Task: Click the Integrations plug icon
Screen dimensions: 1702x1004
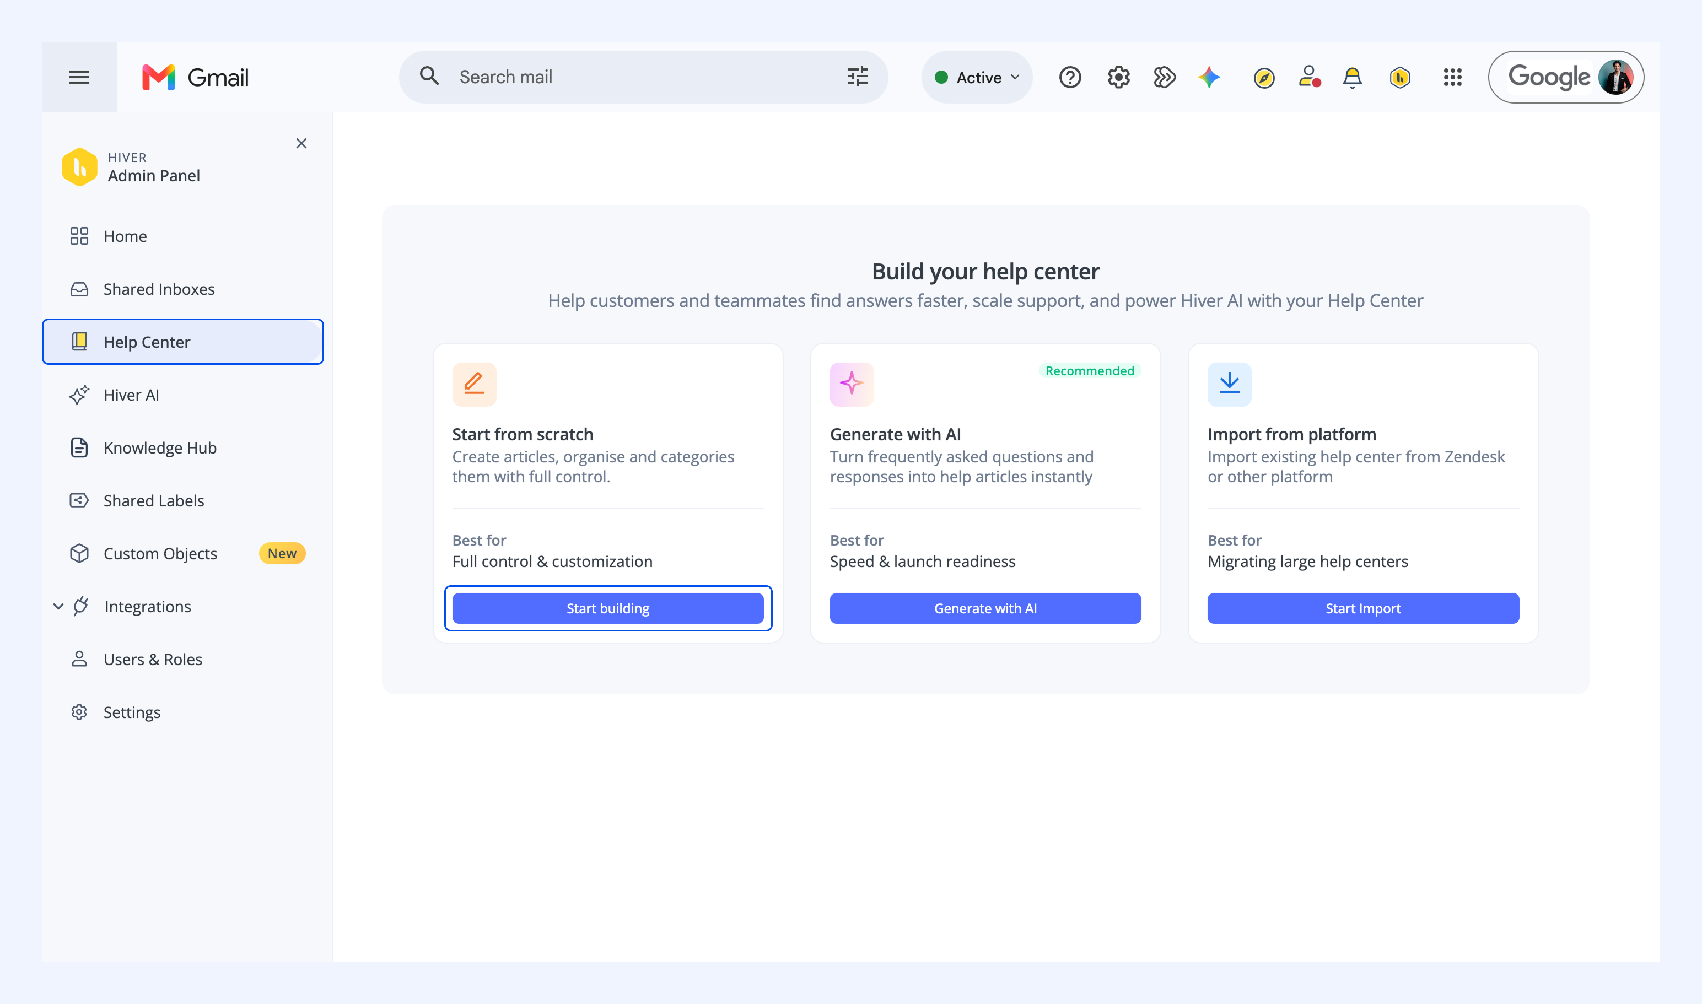Action: pyautogui.click(x=80, y=606)
